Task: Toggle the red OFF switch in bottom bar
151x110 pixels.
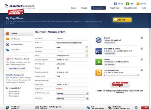Action: pos(145,107)
